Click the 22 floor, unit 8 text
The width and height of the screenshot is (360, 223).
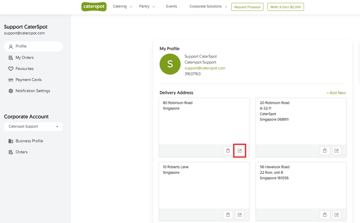pos(272,172)
